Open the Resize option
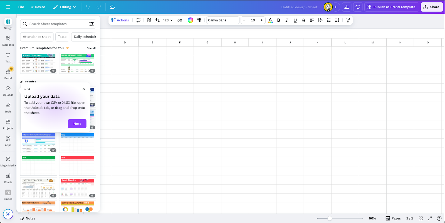Screen dimensions: 445x223 tap(38, 7)
